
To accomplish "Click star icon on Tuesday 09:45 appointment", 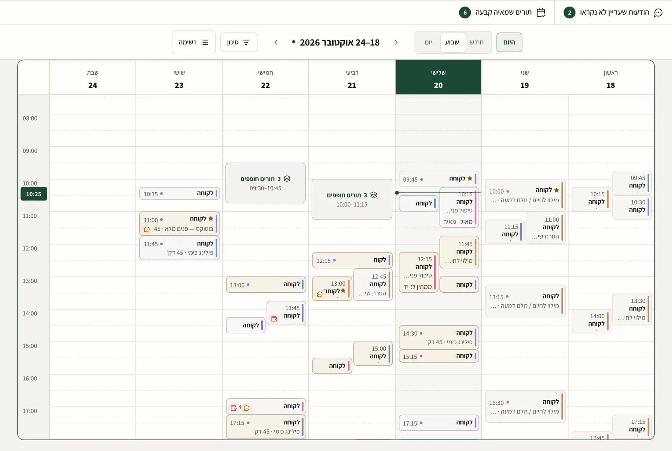I will click(x=470, y=178).
